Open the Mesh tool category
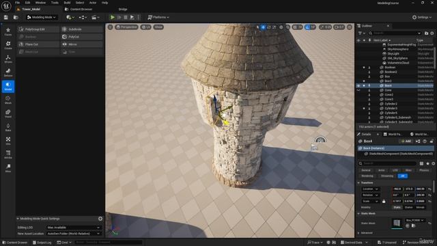Image resolution: width=437 pixels, height=246 pixels. (8, 100)
